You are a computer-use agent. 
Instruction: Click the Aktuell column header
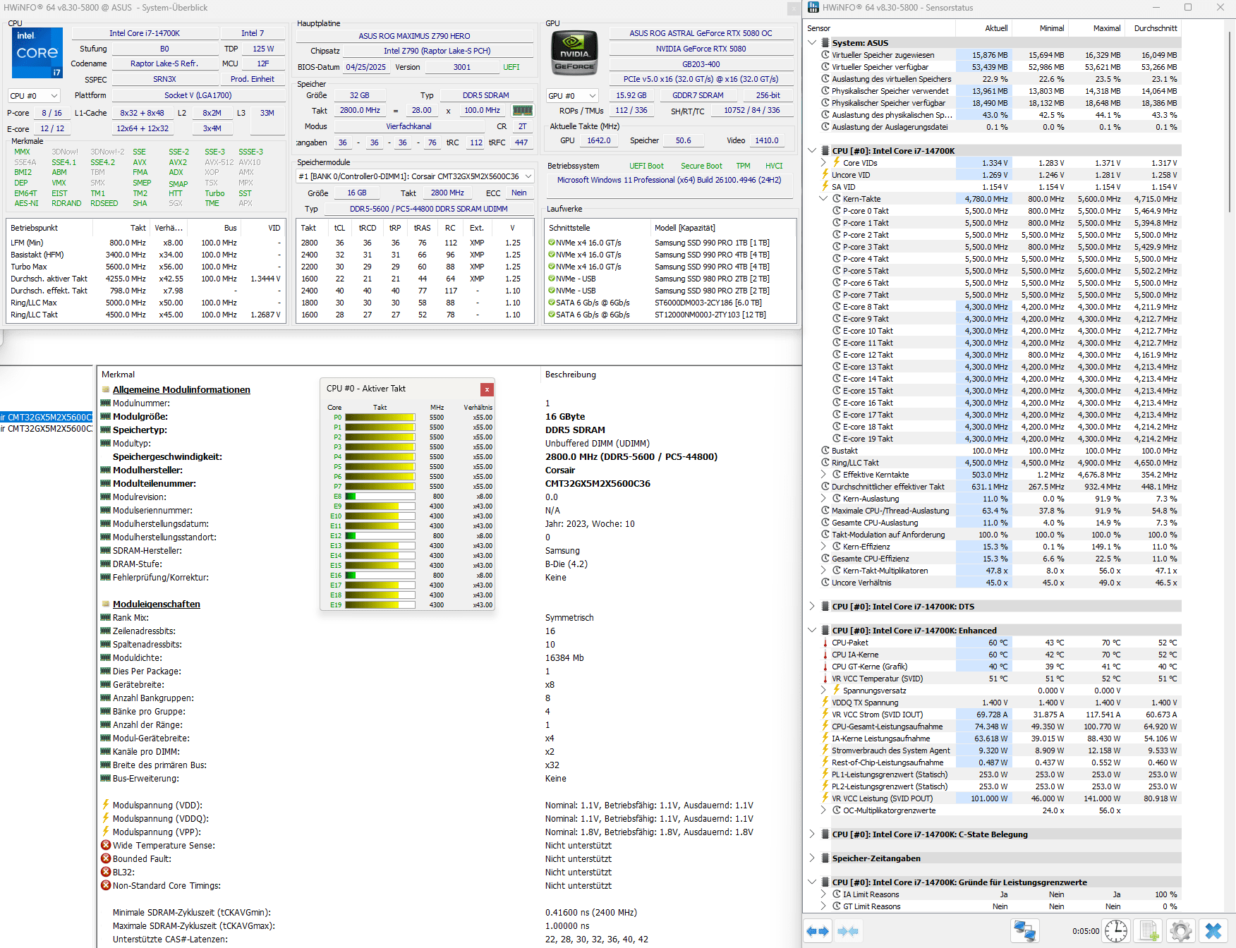point(983,28)
